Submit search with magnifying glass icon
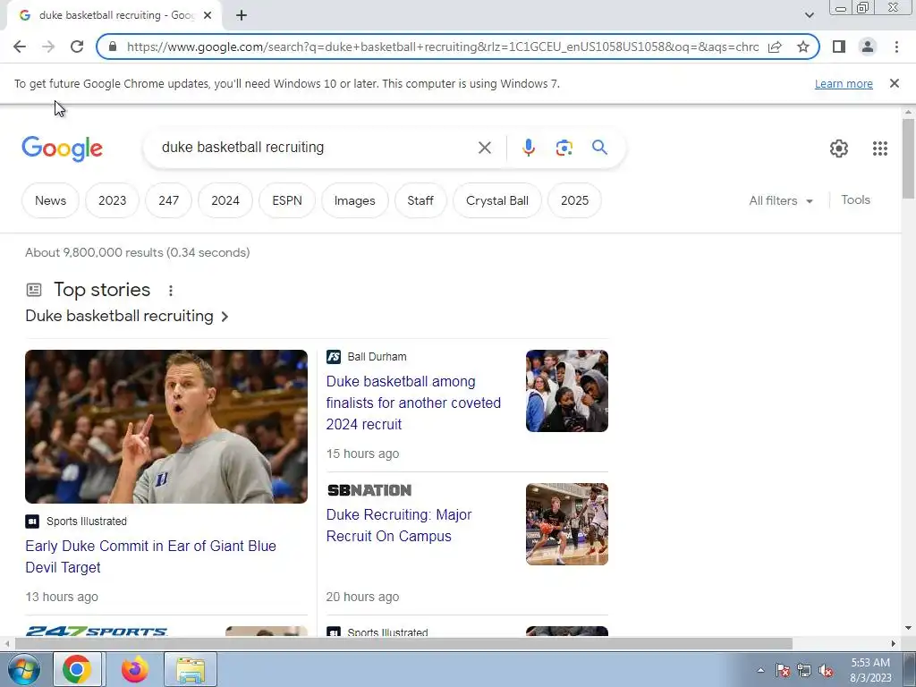The height and width of the screenshot is (687, 916). pyautogui.click(x=599, y=148)
